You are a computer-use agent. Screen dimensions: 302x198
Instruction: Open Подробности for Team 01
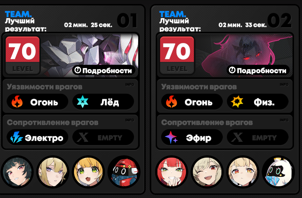(x=104, y=70)
